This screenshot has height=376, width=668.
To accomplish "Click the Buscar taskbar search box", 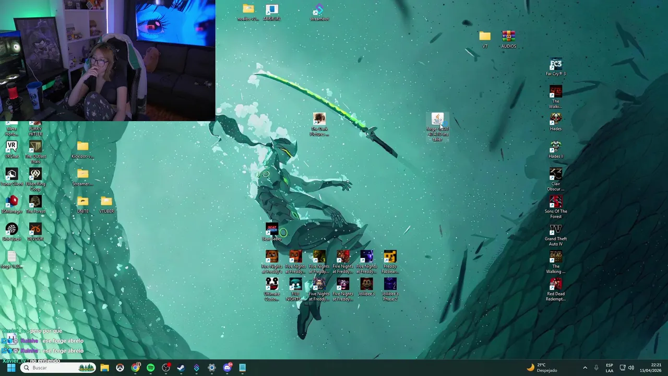I will pyautogui.click(x=58, y=368).
